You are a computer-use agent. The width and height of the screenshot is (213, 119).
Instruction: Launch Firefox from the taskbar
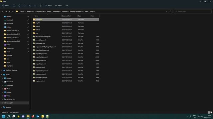point(33,116)
